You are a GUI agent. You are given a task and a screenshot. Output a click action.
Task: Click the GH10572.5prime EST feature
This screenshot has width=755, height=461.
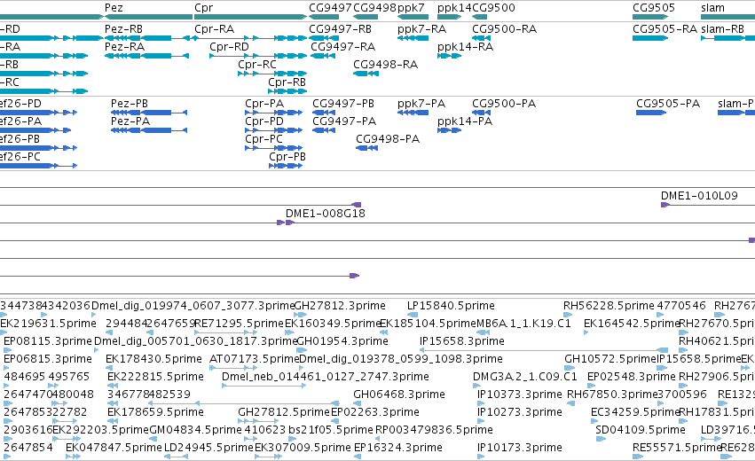569,368
